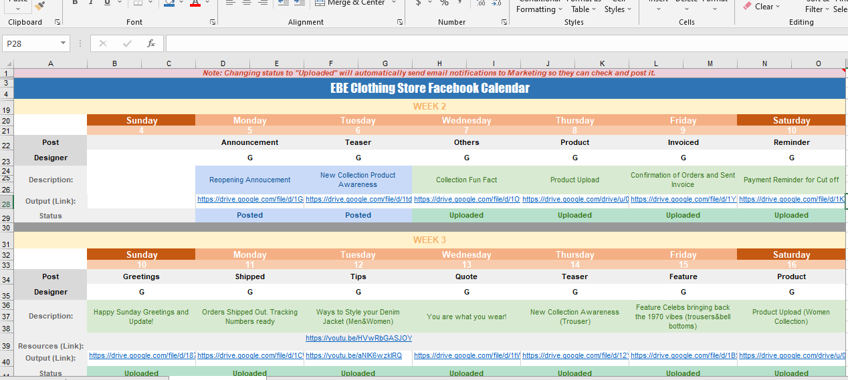Screen dimensions: 848x380
Task: Select the 'WEEK 3' heading cell
Action: 430,240
